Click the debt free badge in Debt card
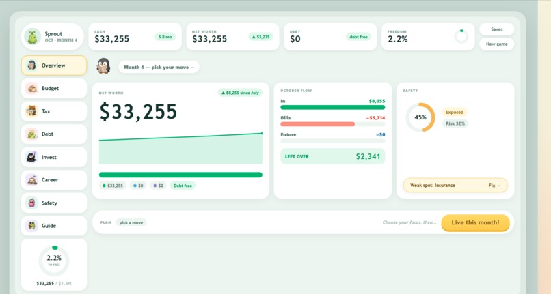The width and height of the screenshot is (551, 294). [x=358, y=37]
